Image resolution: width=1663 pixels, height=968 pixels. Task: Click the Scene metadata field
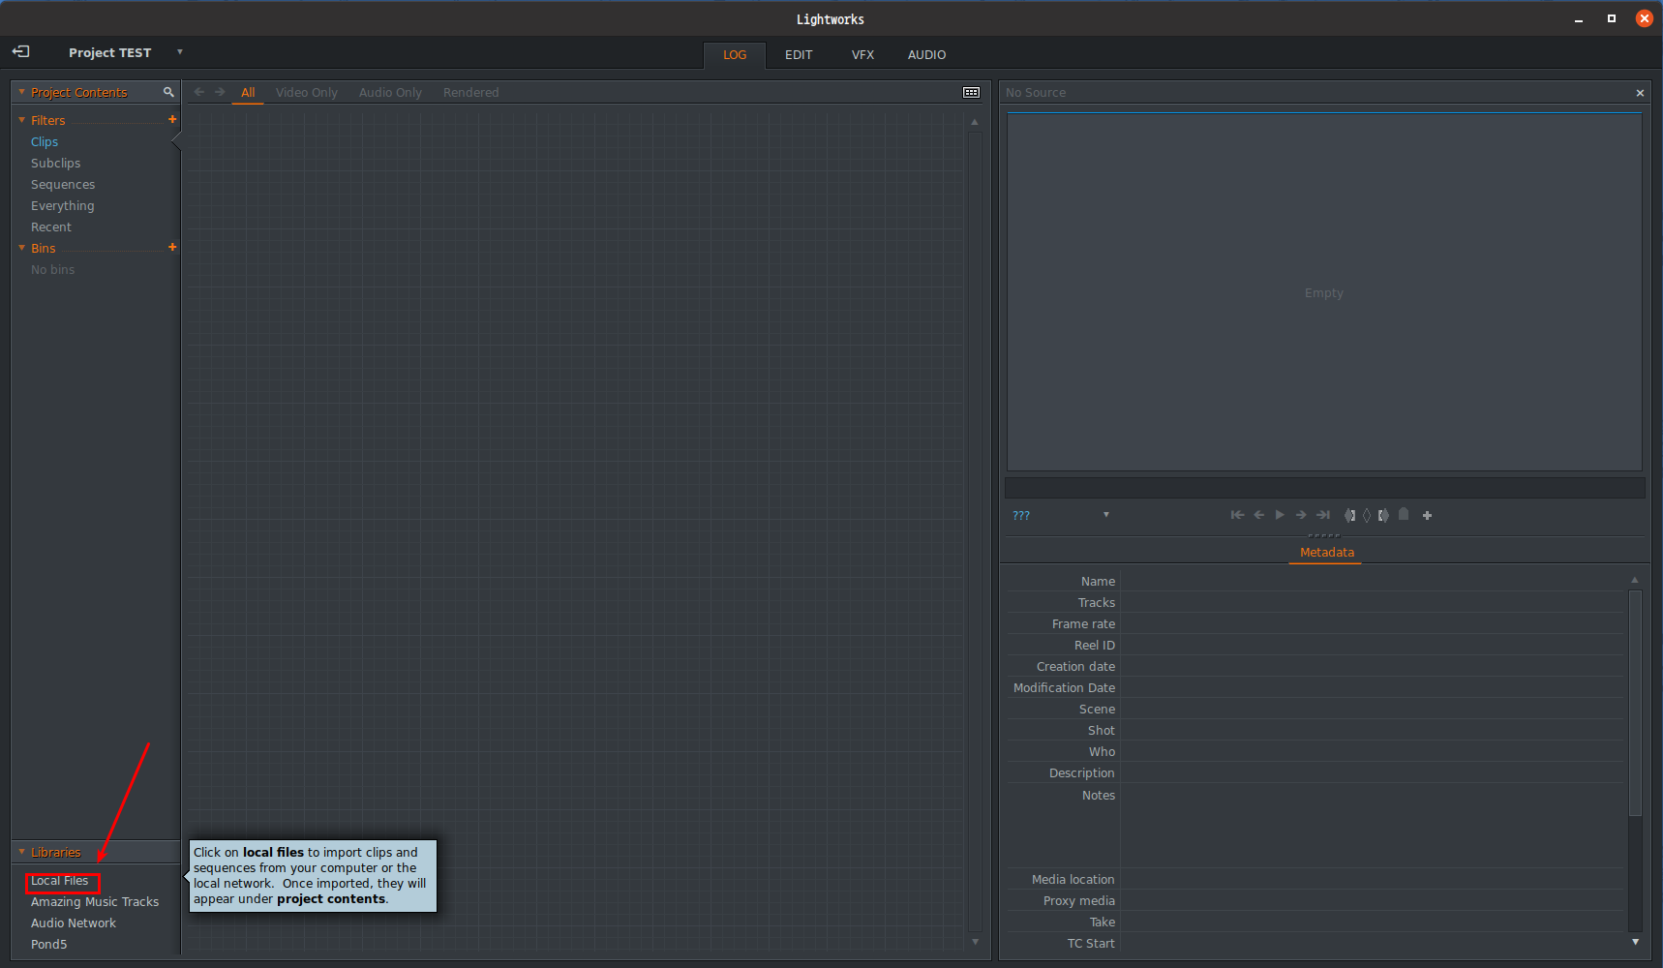(1372, 709)
